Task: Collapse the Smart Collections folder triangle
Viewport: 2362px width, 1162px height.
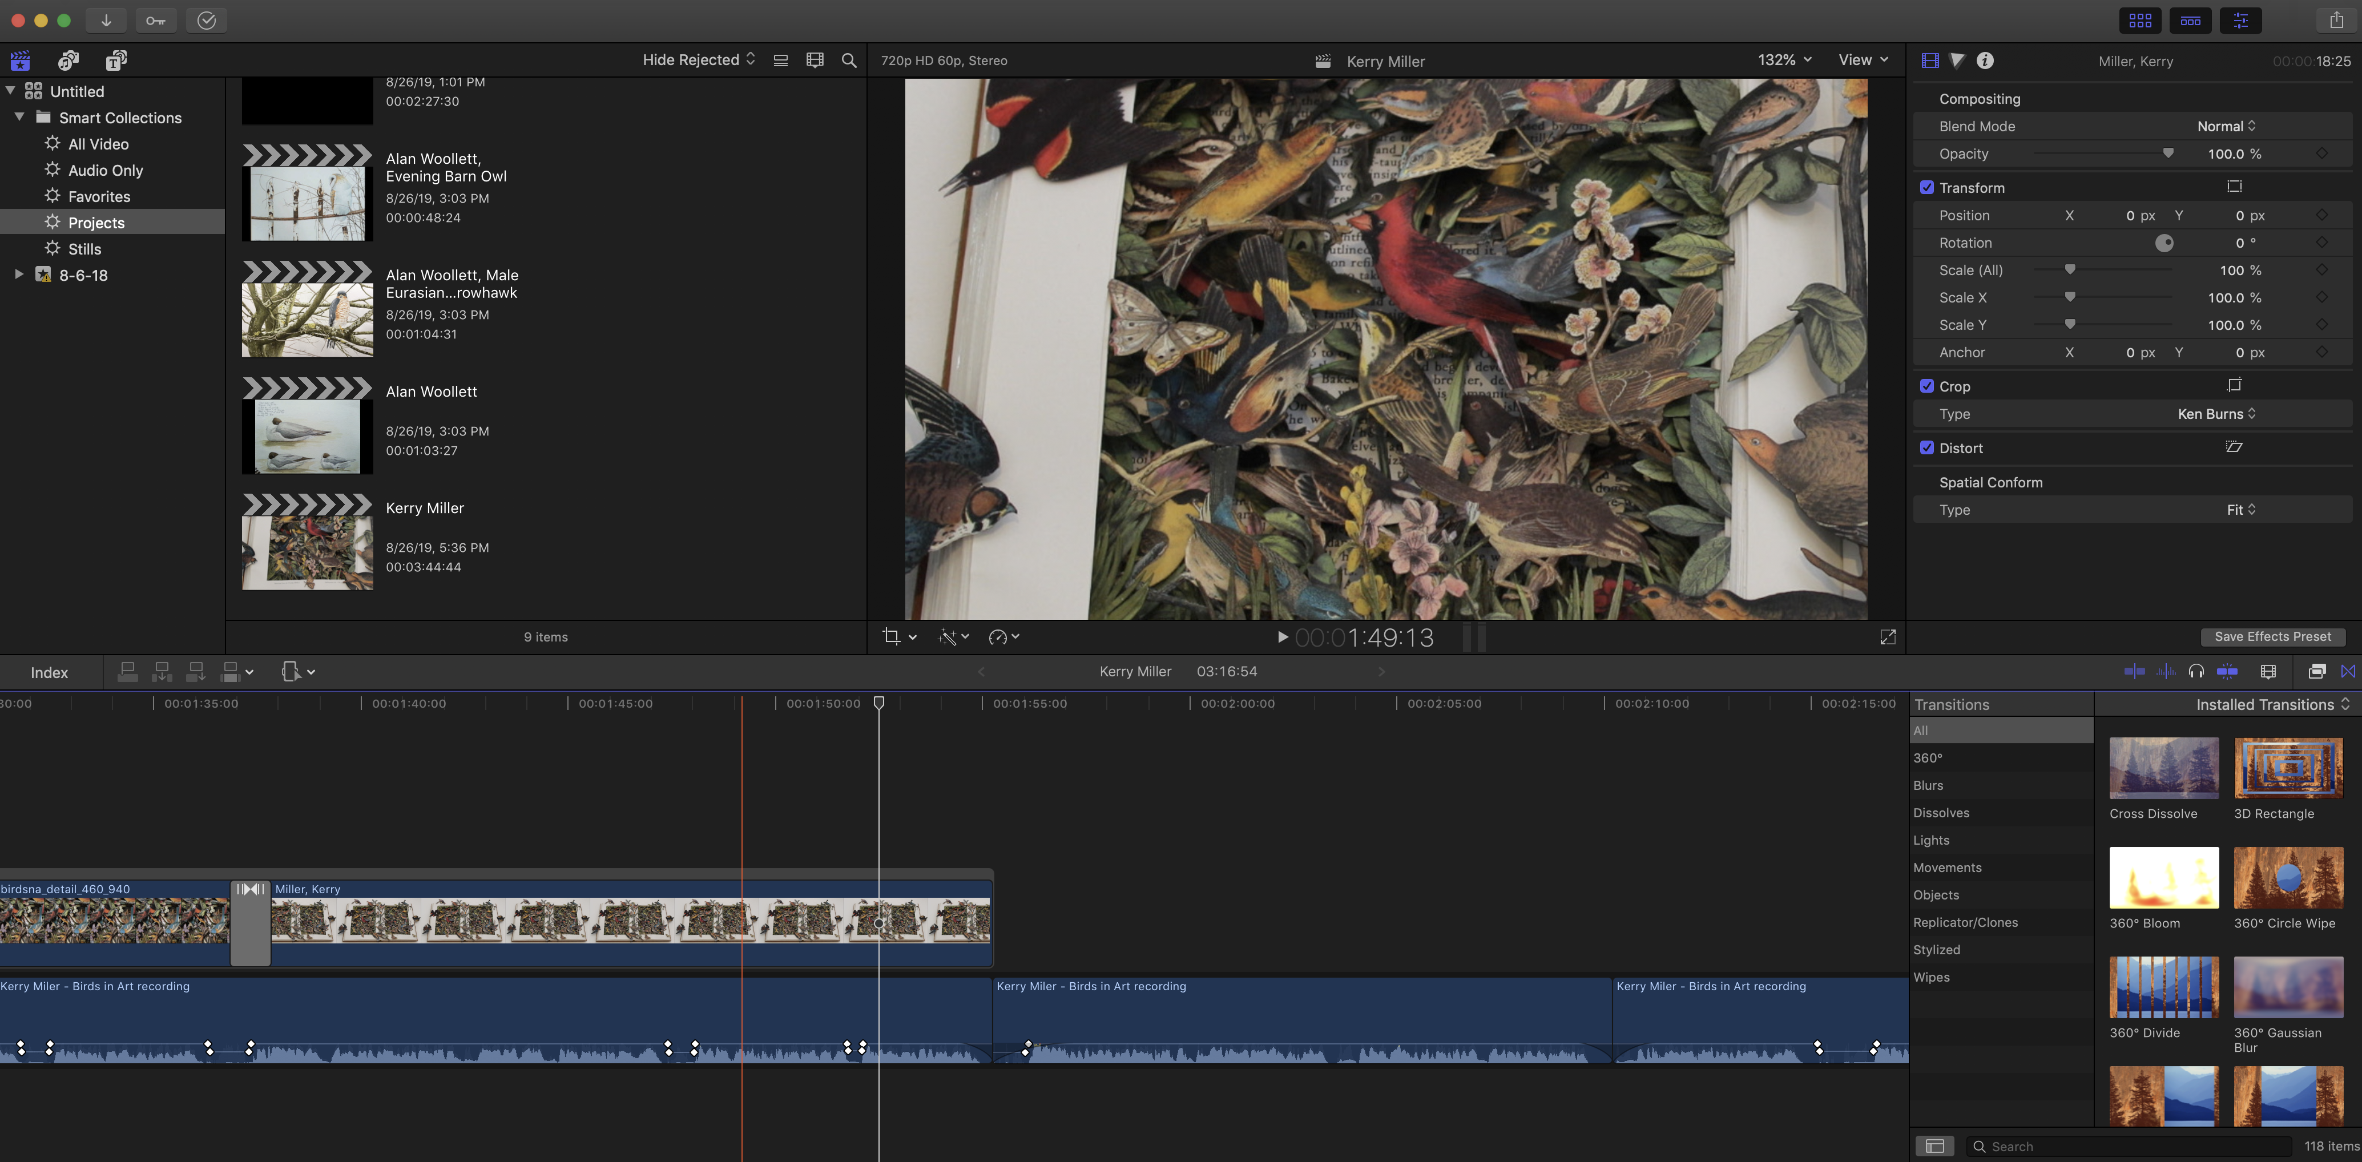Action: point(18,118)
